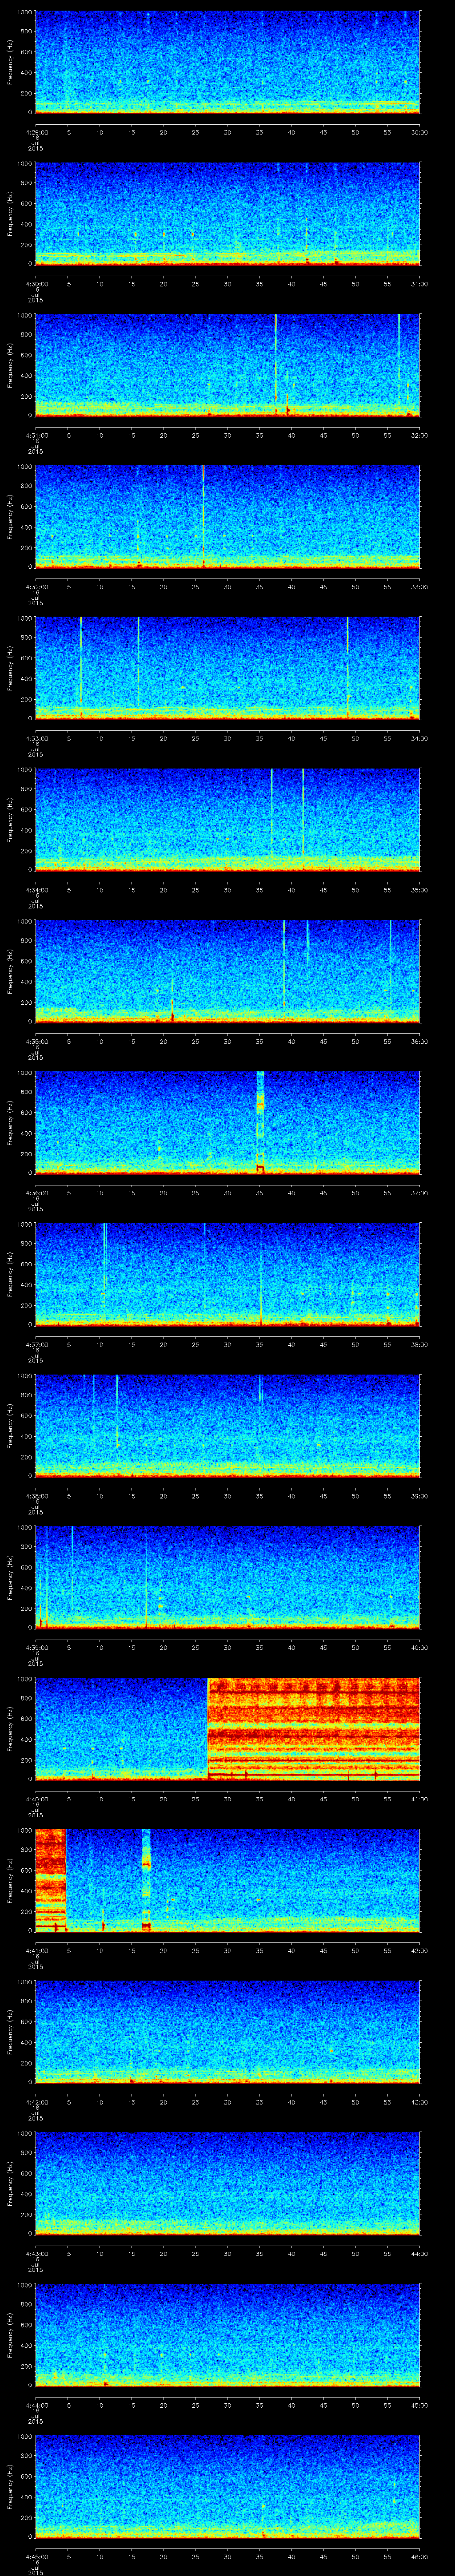455x2576 pixels.
Task: Select the spectrogram panel starting at 4:39:00
Action: click(x=227, y=1577)
